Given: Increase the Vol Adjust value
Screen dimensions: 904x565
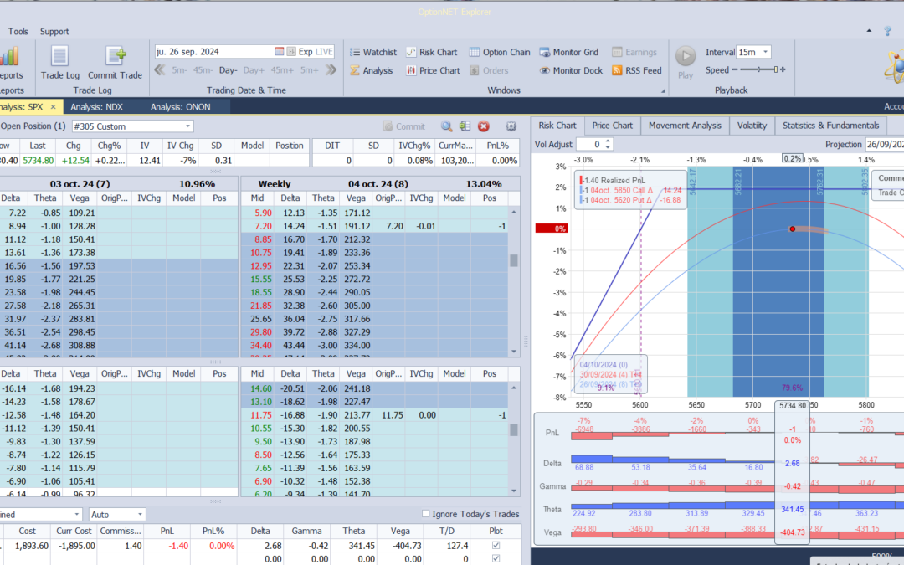Looking at the screenshot, I should click(x=608, y=141).
